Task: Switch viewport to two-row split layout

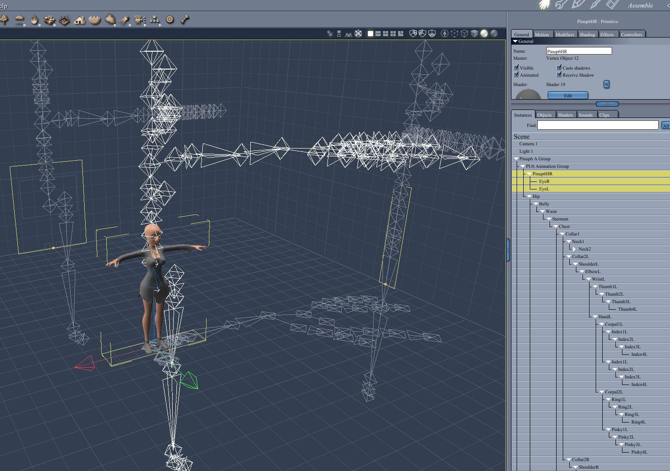Action: coord(378,33)
